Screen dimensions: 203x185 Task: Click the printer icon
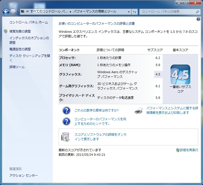coord(139,111)
